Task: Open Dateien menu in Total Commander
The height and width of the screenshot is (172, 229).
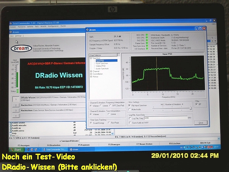Action: [x=13, y=27]
